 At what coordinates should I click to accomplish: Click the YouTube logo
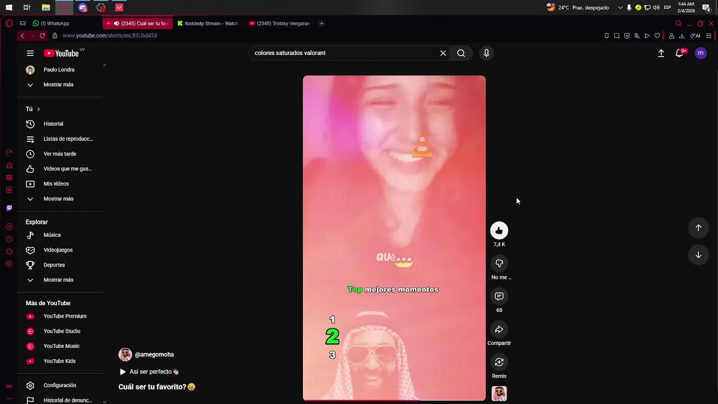(x=61, y=53)
